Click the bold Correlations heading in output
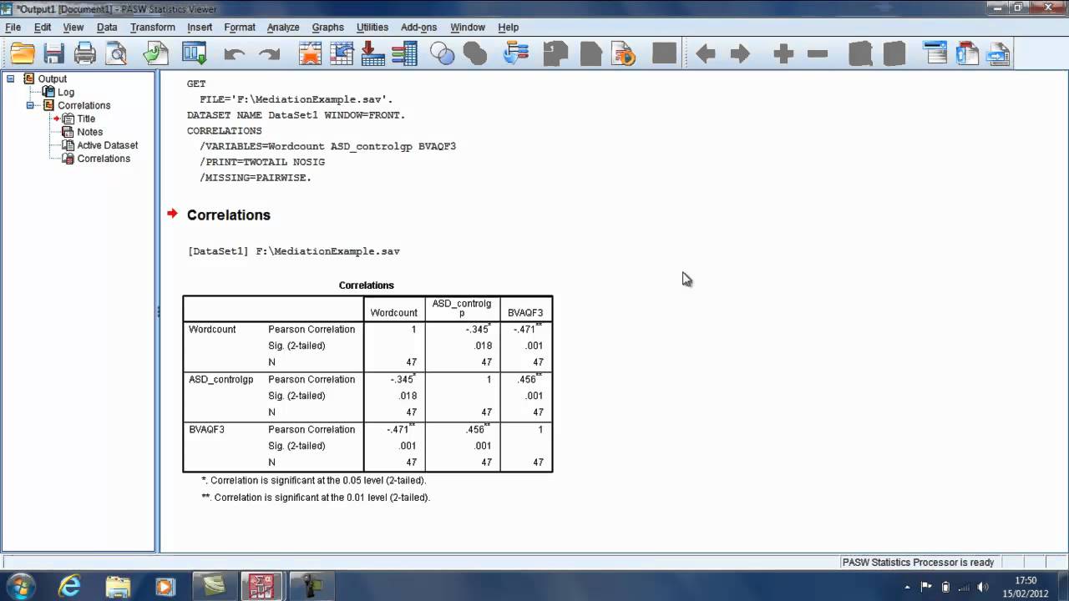 coord(229,215)
